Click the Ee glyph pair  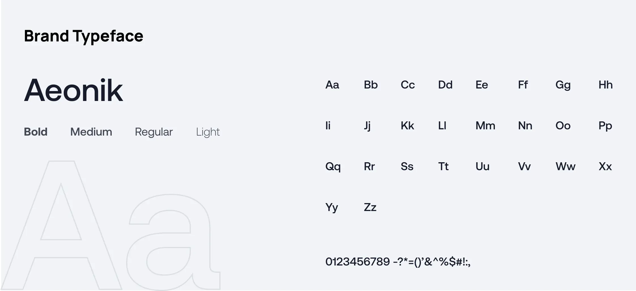click(482, 85)
